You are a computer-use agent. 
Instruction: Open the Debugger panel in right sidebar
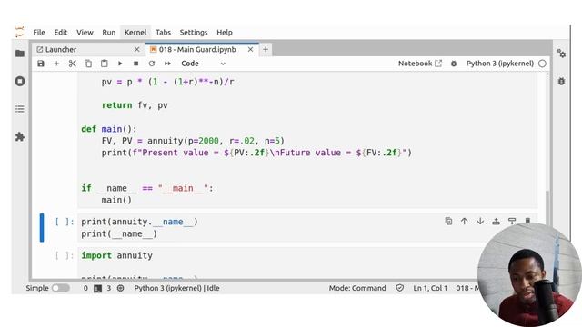561,81
